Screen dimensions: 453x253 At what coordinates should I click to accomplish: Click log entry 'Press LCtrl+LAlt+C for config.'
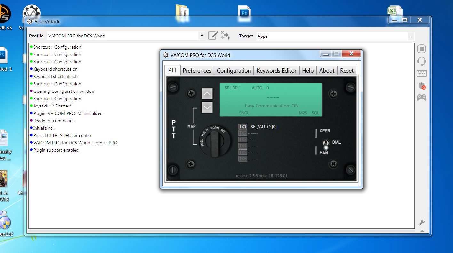click(x=63, y=135)
